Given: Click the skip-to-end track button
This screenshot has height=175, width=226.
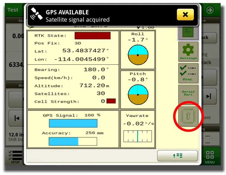Looking at the screenshot, I should 209,96.
